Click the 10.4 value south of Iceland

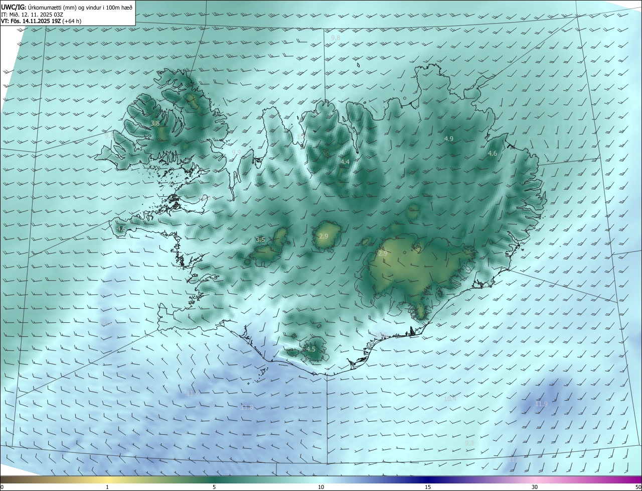point(450,399)
